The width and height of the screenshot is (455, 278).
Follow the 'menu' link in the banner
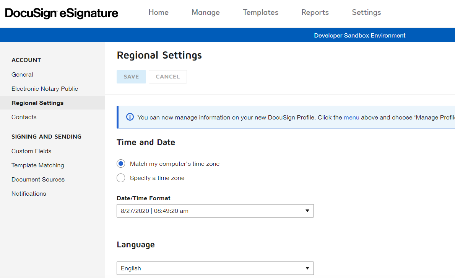pos(351,118)
